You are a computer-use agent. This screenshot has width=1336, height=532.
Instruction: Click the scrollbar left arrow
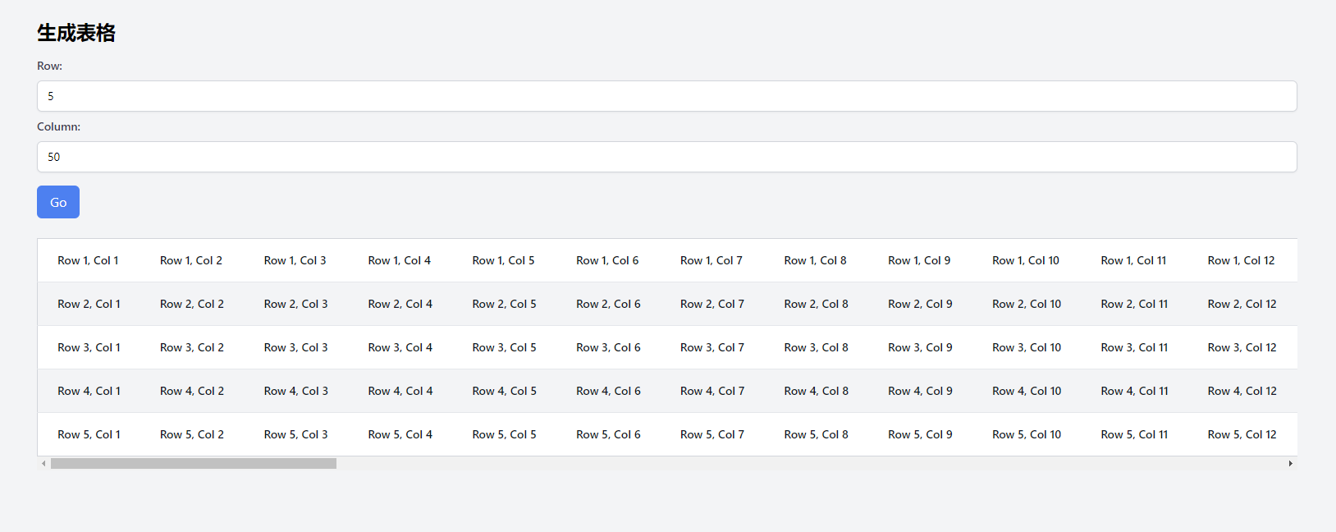tap(43, 464)
